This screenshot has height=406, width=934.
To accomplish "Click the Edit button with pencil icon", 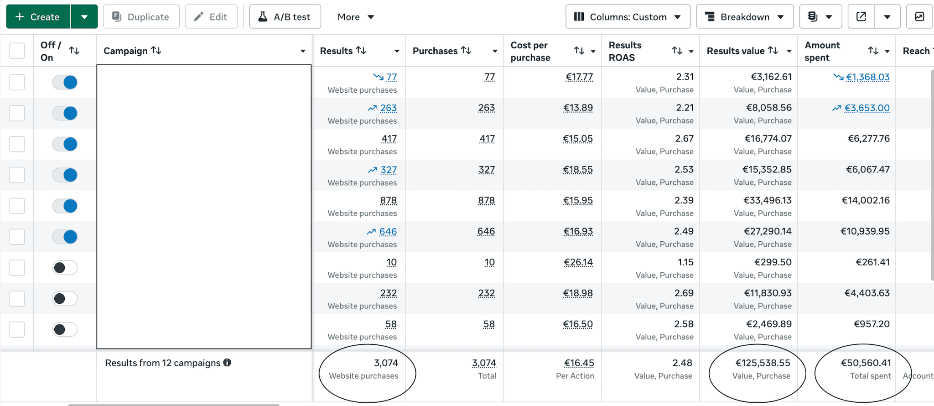I will coord(211,17).
